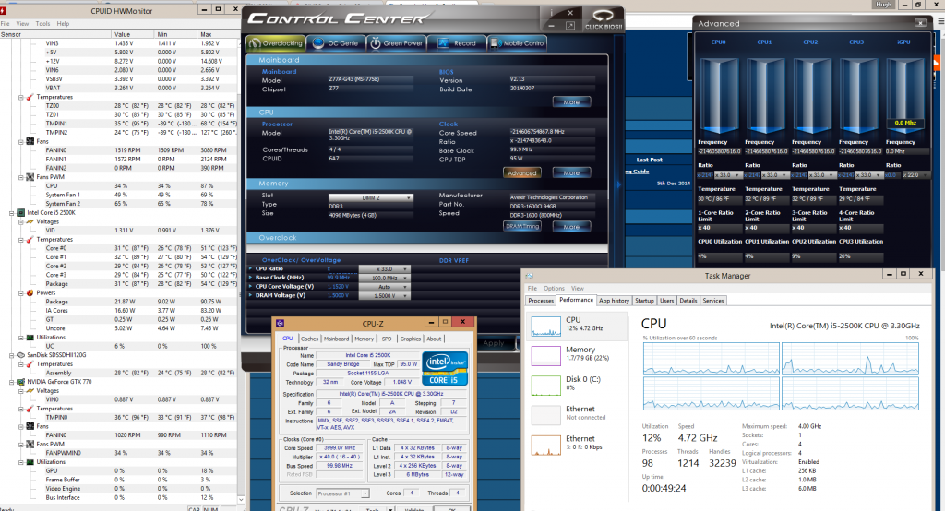This screenshot has width=945, height=511.
Task: Open the CPU-Z Caches tab
Action: tap(309, 339)
